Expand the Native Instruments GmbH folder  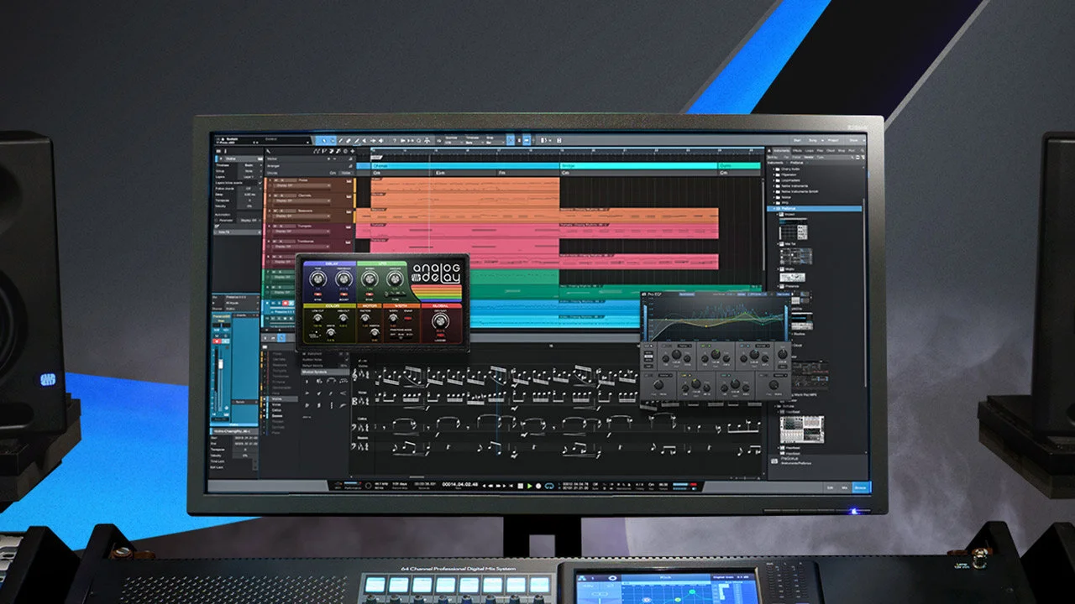pos(773,191)
